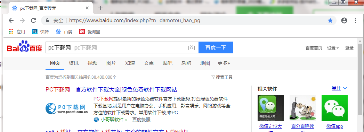Expand dropdown arrow next to 小哥聊软件
Image resolution: width=364 pixels, height=132 pixels.
[126, 120]
